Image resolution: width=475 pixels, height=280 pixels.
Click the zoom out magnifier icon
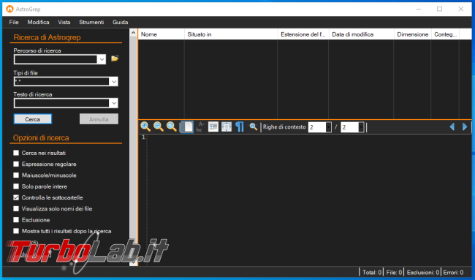coord(159,126)
